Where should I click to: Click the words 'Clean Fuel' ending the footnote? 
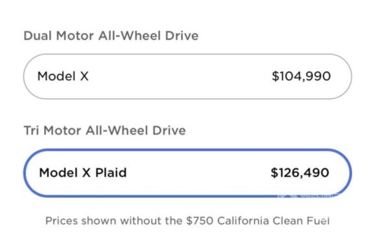pyautogui.click(x=301, y=221)
